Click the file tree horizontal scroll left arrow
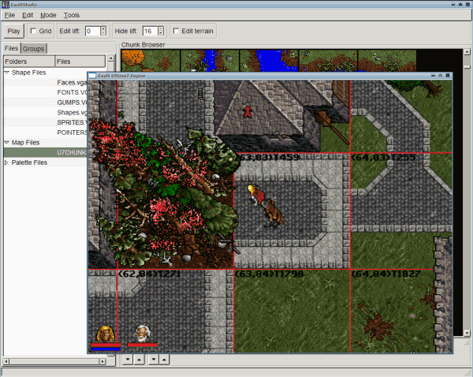 pyautogui.click(x=6, y=361)
